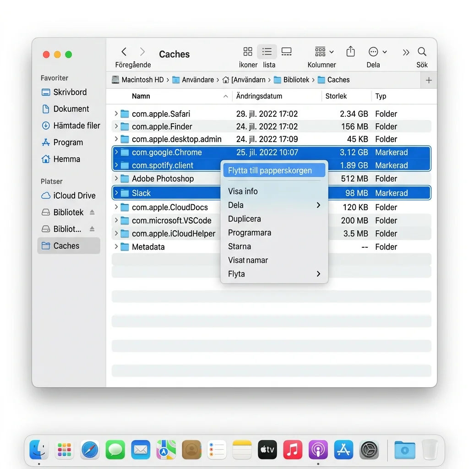
Task: Go to Användare in path bar
Action: [193, 80]
